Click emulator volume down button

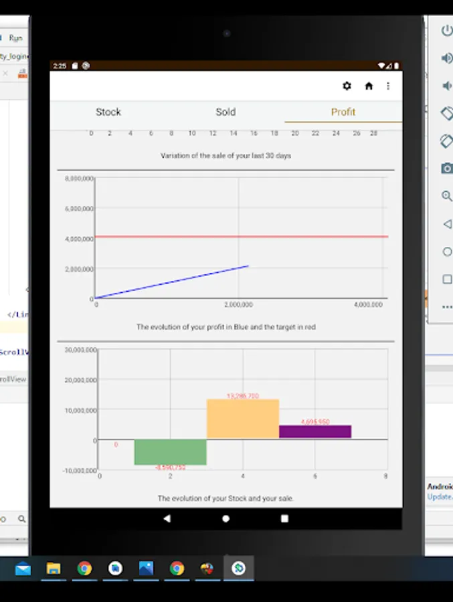coord(447,86)
